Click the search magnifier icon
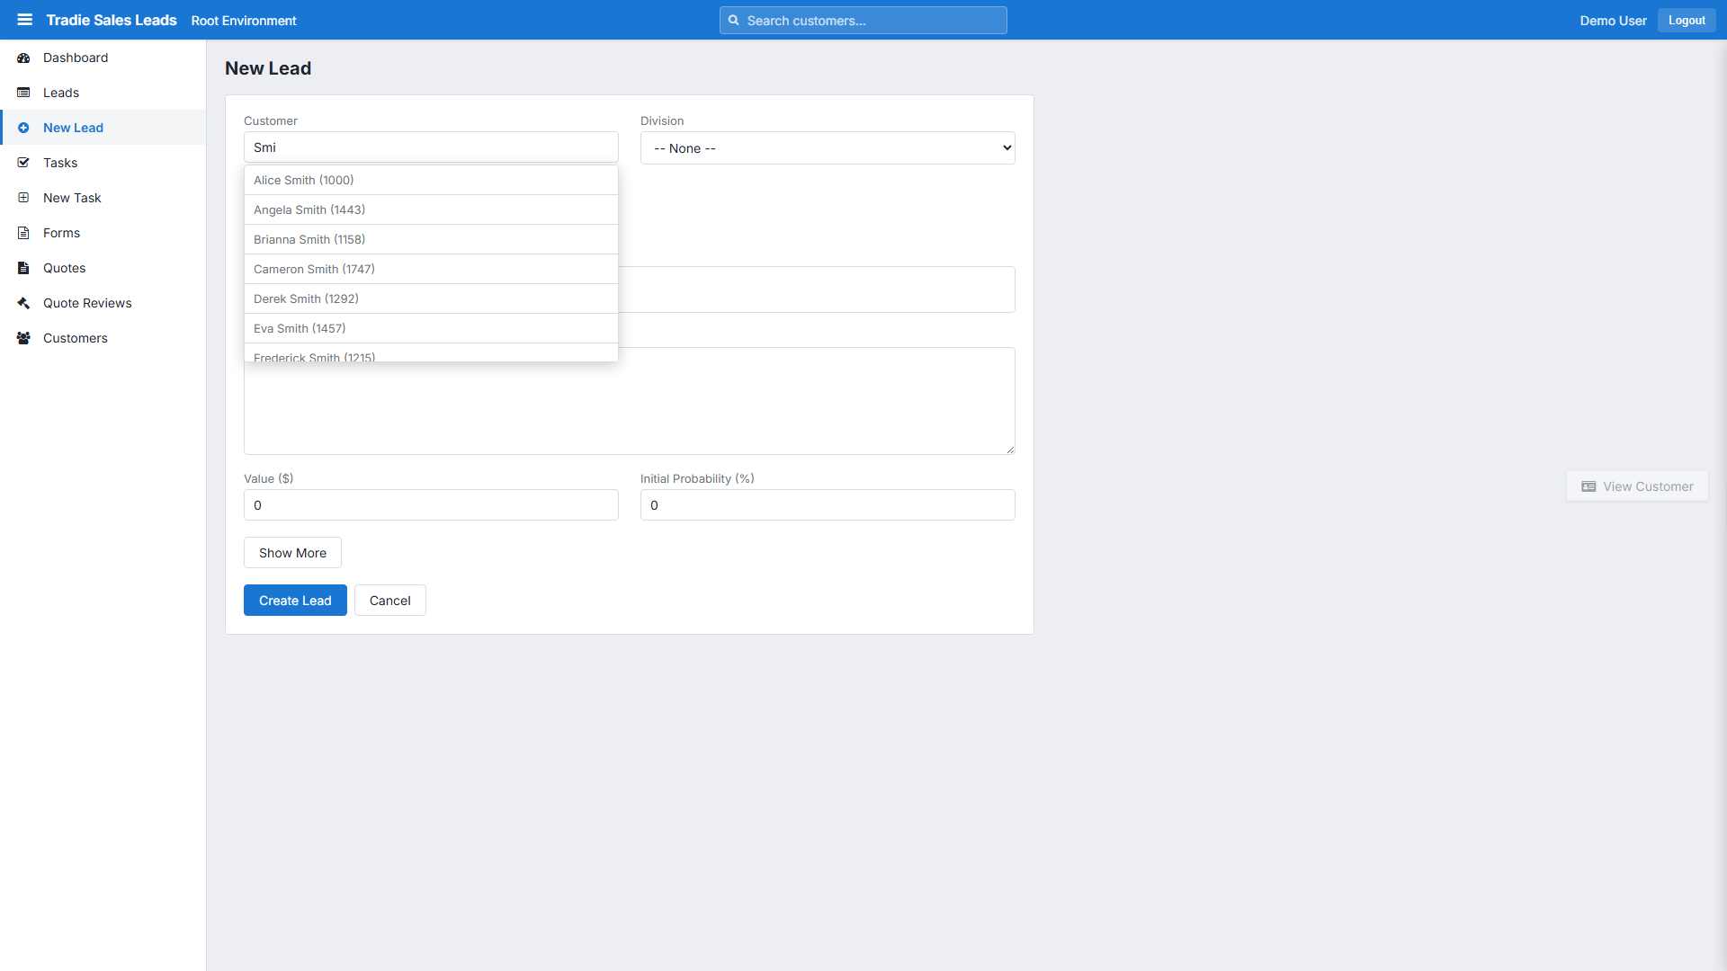The width and height of the screenshot is (1727, 971). (x=733, y=20)
